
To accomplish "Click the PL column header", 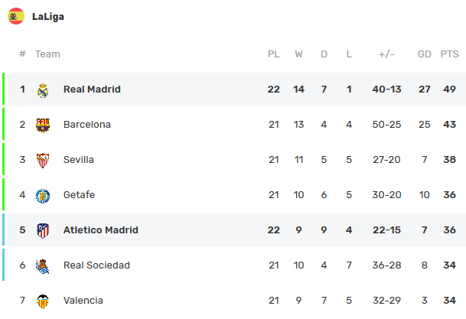I will pyautogui.click(x=274, y=54).
